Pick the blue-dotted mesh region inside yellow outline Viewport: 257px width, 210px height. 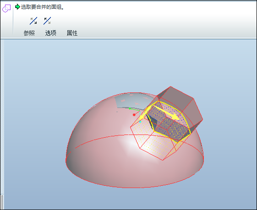point(169,121)
